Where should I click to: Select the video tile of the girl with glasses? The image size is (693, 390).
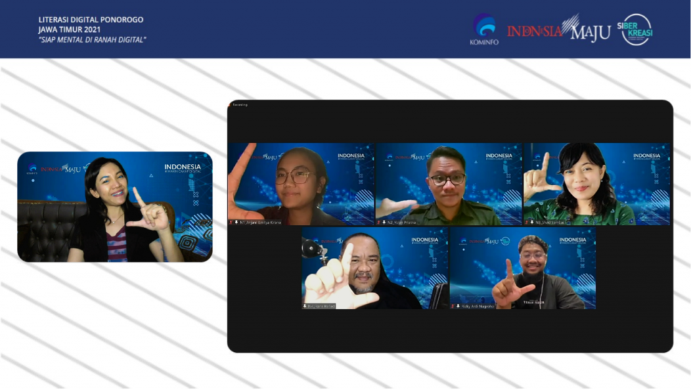(x=300, y=183)
